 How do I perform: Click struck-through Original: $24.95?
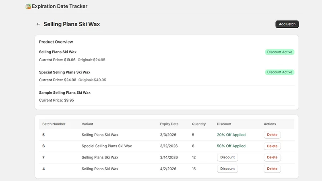91,60
